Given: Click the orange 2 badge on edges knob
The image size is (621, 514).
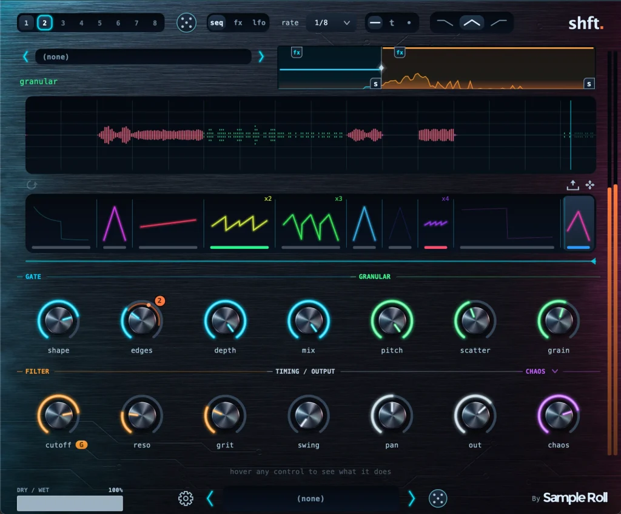Looking at the screenshot, I should click(159, 301).
